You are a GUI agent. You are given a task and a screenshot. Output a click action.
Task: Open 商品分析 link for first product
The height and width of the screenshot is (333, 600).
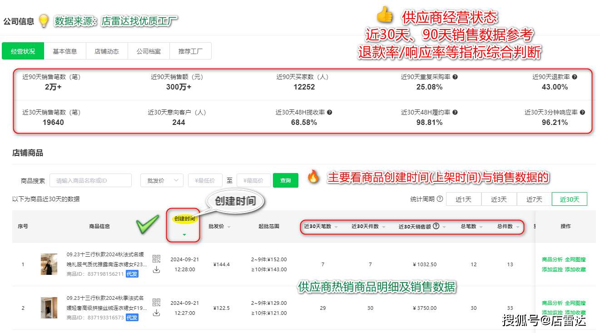552,259
